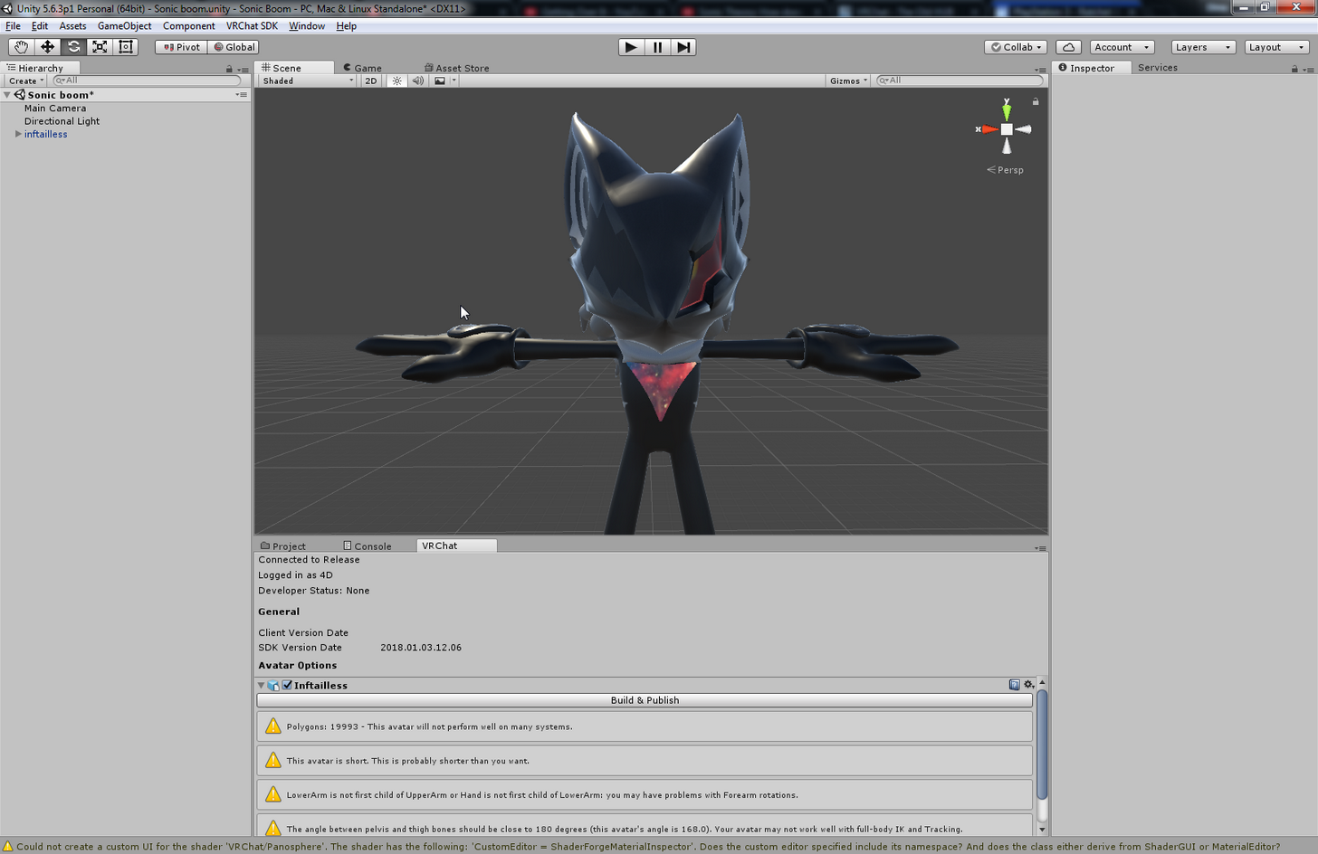Select the Move tool
Screen dimensions: 1318x854
click(47, 47)
